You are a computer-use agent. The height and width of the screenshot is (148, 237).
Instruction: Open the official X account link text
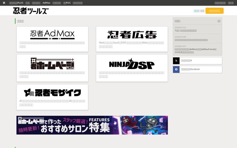tap(187, 61)
